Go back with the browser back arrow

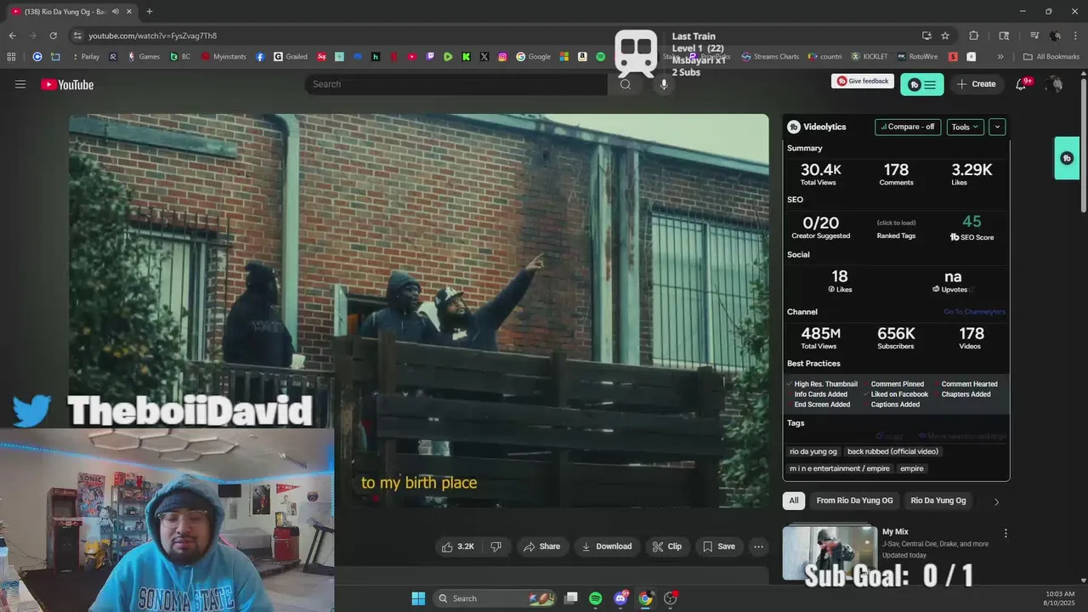[12, 36]
